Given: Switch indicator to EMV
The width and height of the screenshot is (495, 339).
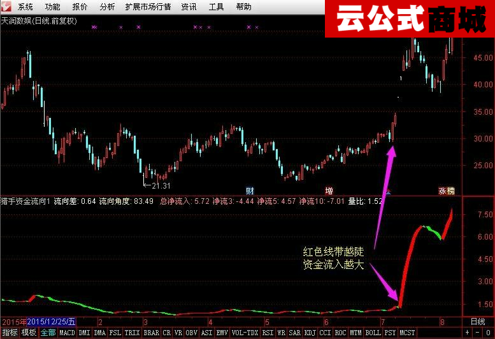Looking at the screenshot, I should [x=222, y=333].
